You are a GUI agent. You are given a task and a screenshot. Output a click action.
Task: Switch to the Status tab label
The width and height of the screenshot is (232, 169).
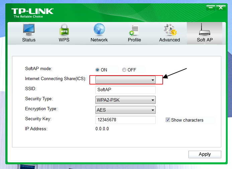click(29, 40)
